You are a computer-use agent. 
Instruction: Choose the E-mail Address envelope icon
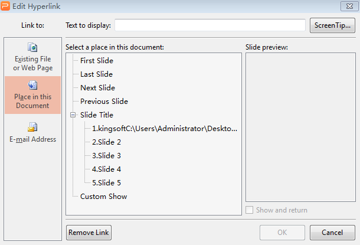tap(32, 127)
